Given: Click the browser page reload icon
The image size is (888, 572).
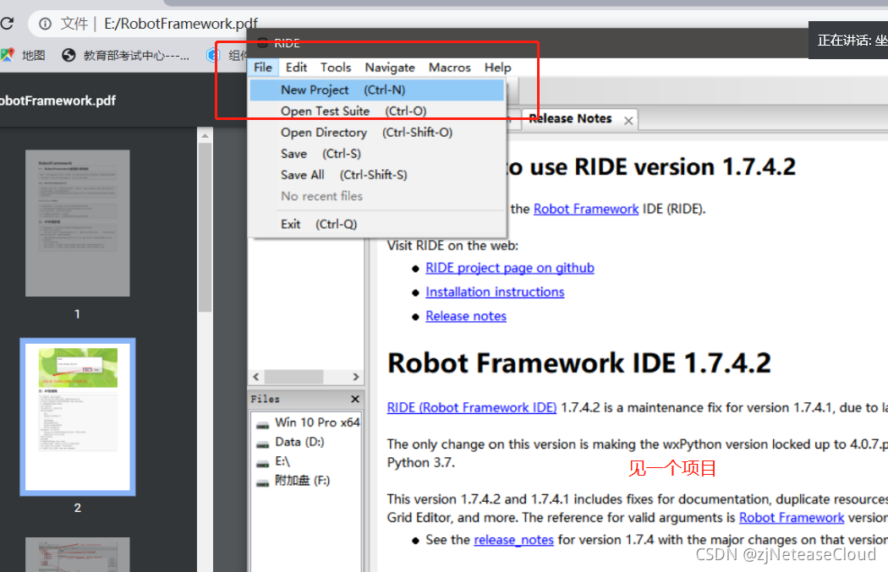Looking at the screenshot, I should coord(8,23).
